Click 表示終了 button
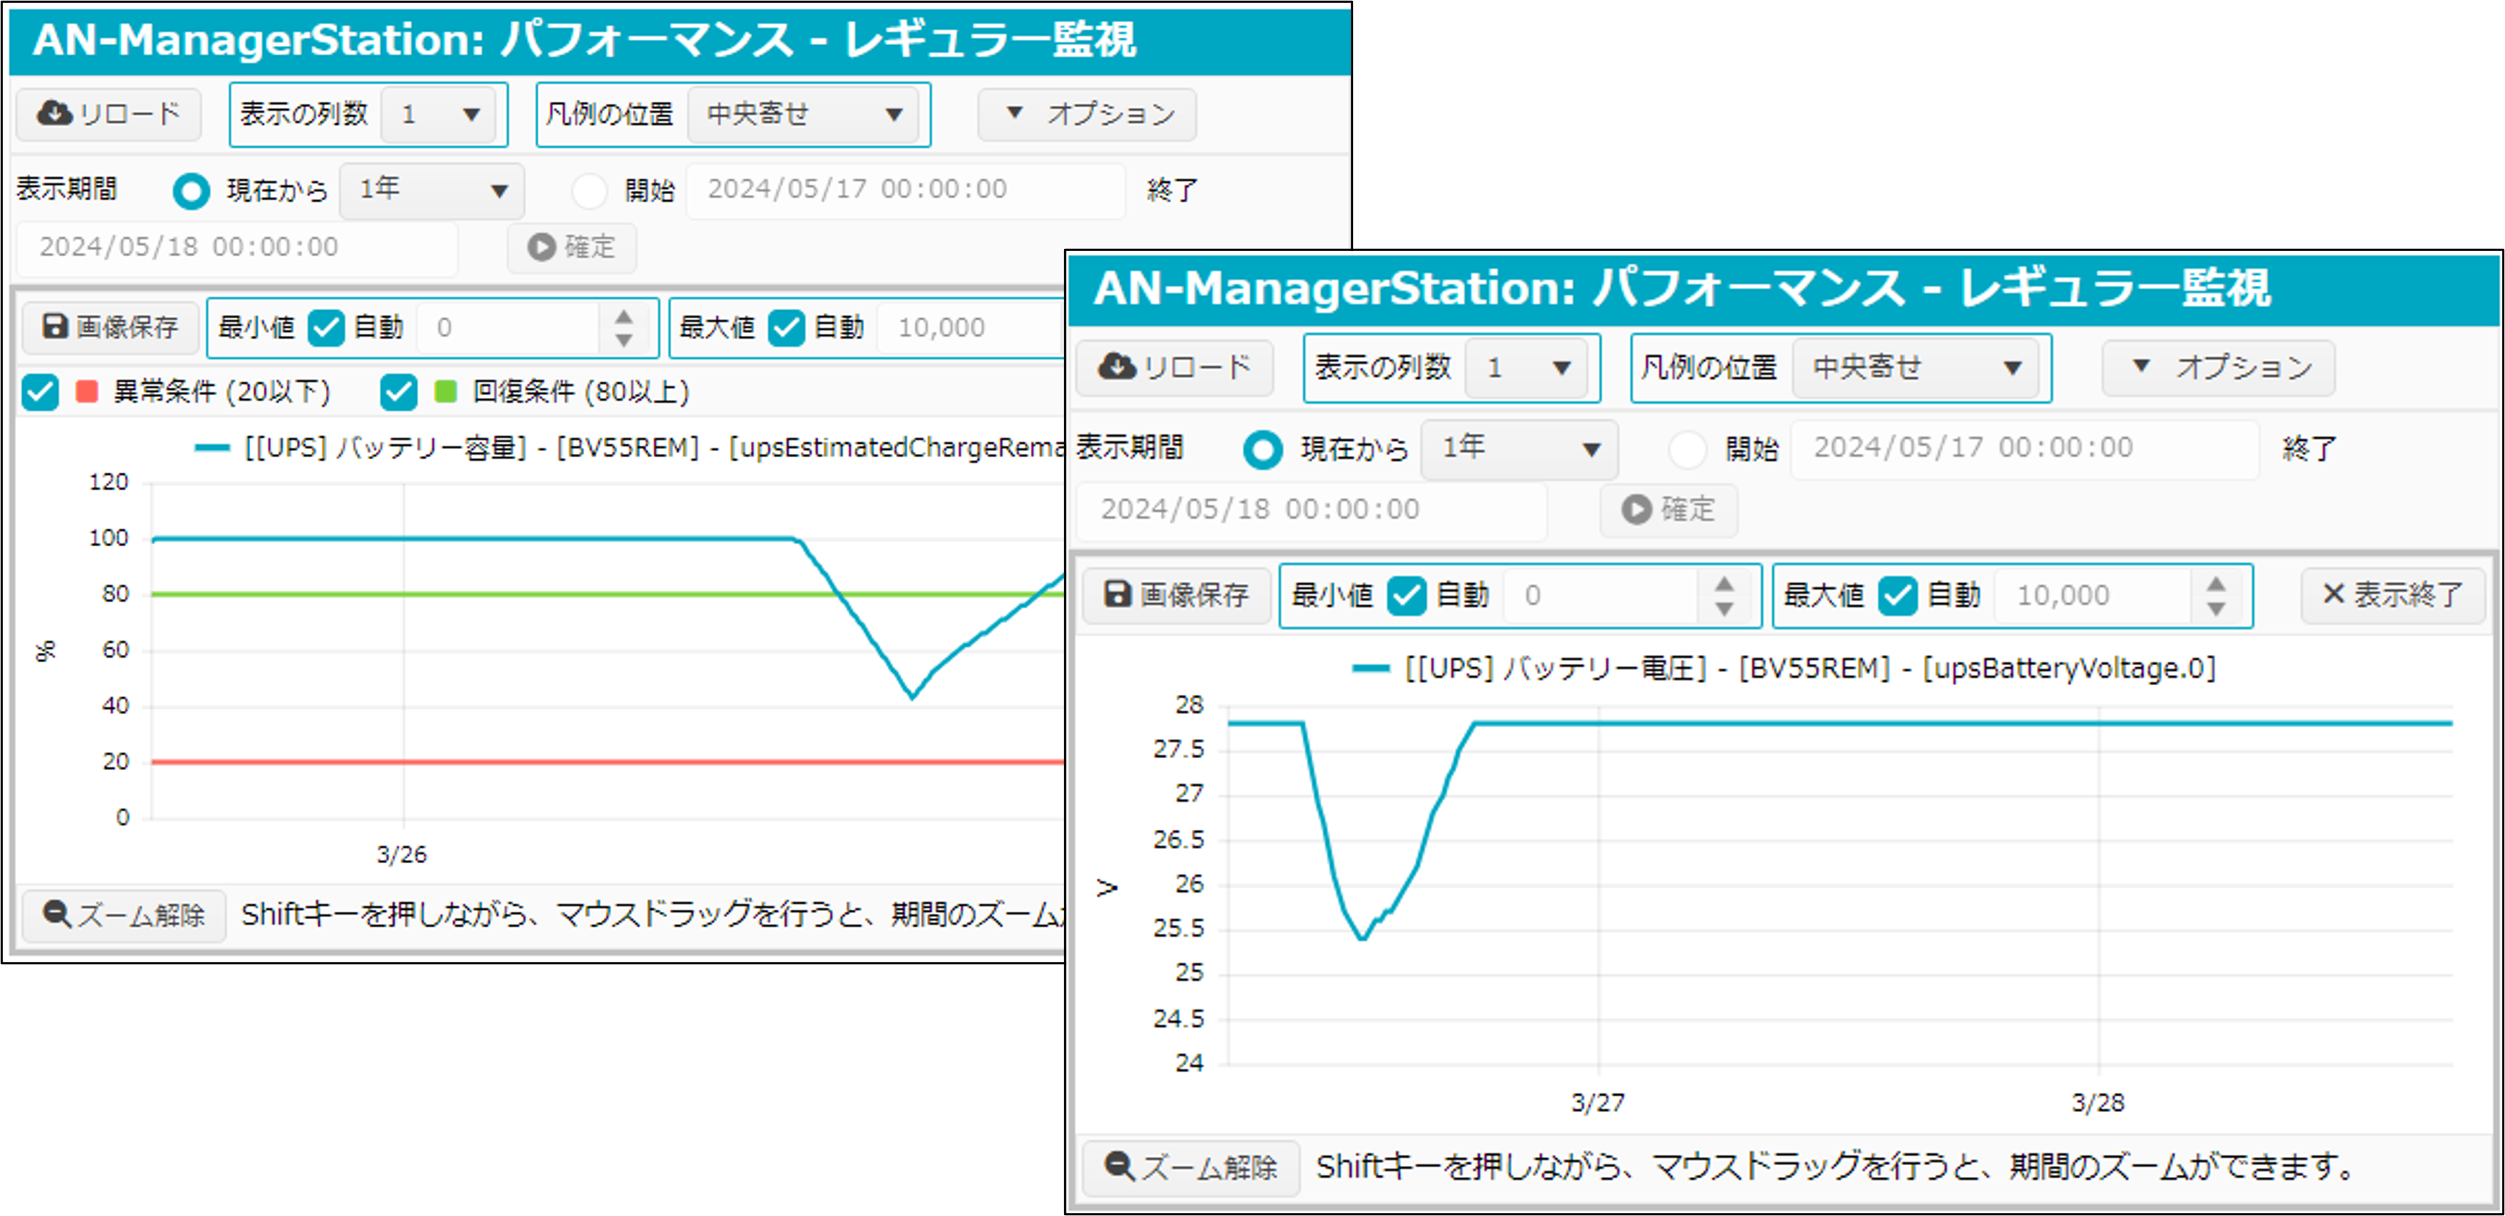 pos(2392,594)
